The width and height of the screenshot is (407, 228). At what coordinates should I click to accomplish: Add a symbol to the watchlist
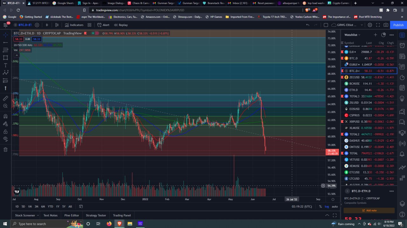point(376,35)
